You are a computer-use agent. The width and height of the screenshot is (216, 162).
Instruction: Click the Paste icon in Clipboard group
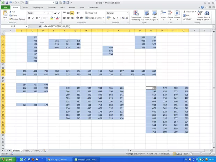click(5, 14)
